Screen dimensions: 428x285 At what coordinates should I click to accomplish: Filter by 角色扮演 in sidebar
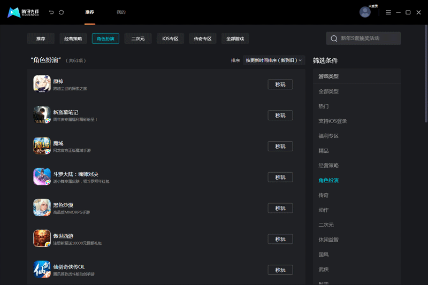[328, 180]
